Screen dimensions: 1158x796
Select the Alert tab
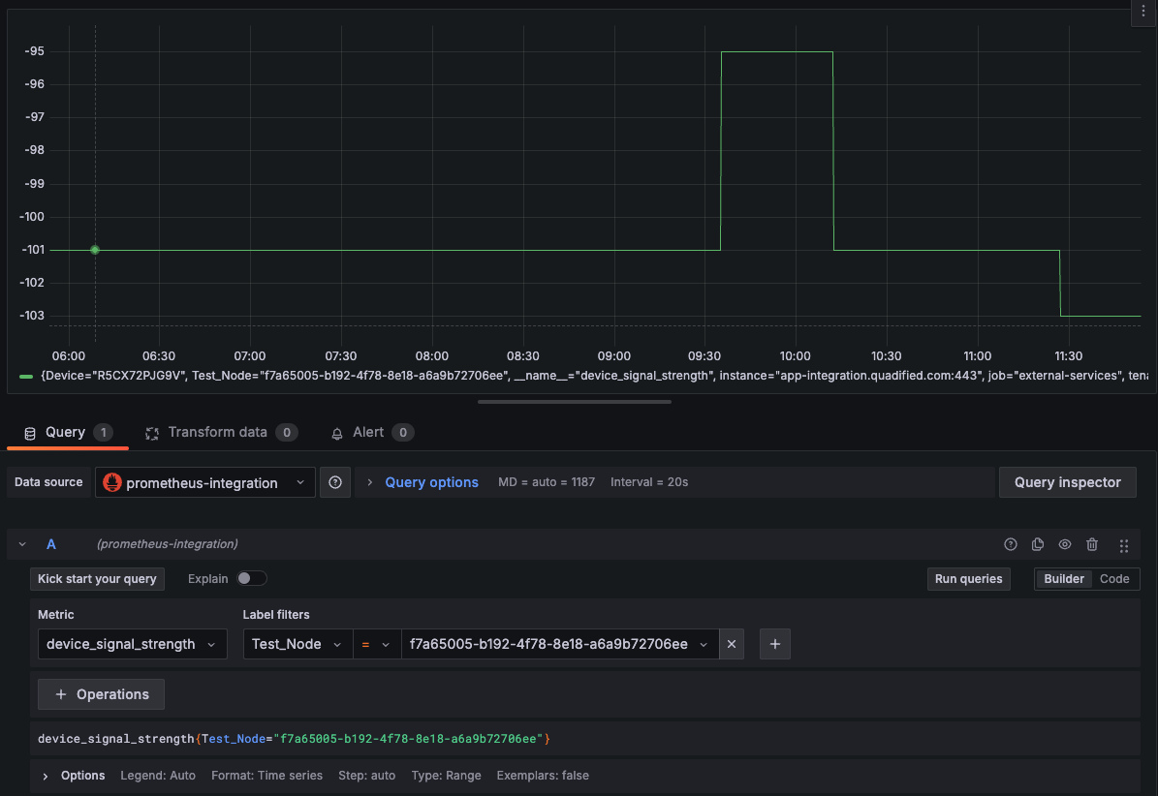coord(372,432)
